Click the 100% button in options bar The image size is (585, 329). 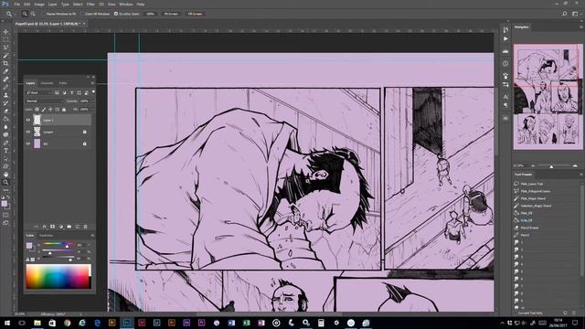(x=150, y=14)
